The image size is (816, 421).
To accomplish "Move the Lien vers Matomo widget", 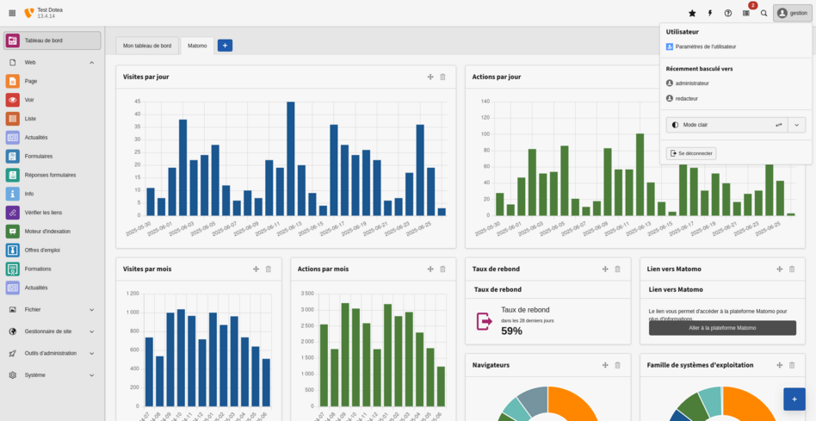I will coord(780,269).
